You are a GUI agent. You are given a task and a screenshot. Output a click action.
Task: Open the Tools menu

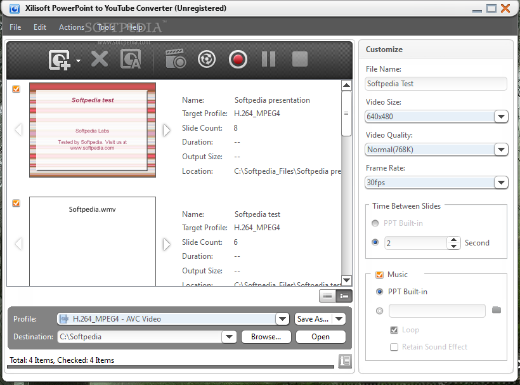[x=105, y=27]
